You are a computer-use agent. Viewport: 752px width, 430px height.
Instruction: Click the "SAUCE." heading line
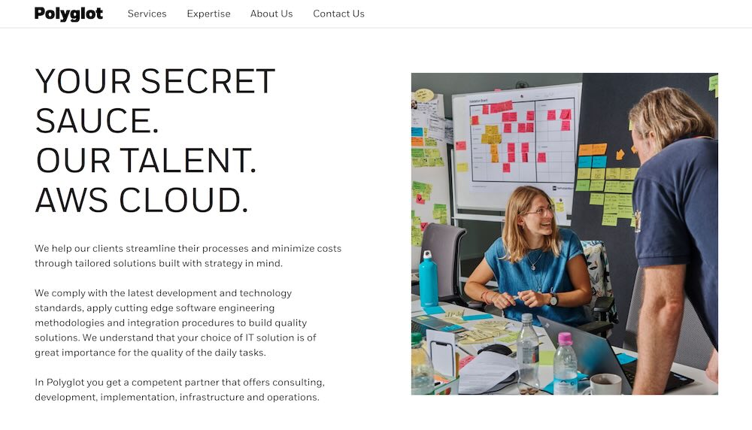[97, 120]
